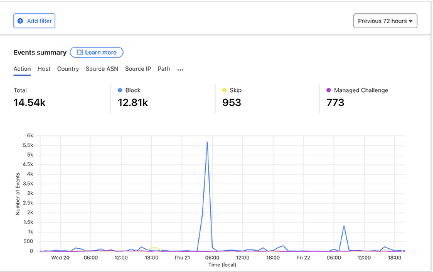The image size is (433, 272).
Task: Expand more tabs via the ellipsis
Action: [x=180, y=70]
